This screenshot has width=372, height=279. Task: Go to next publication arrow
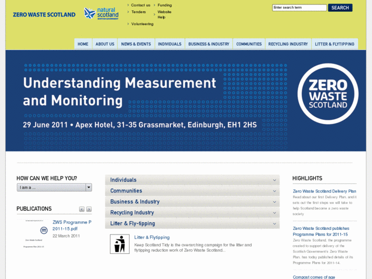point(89,209)
